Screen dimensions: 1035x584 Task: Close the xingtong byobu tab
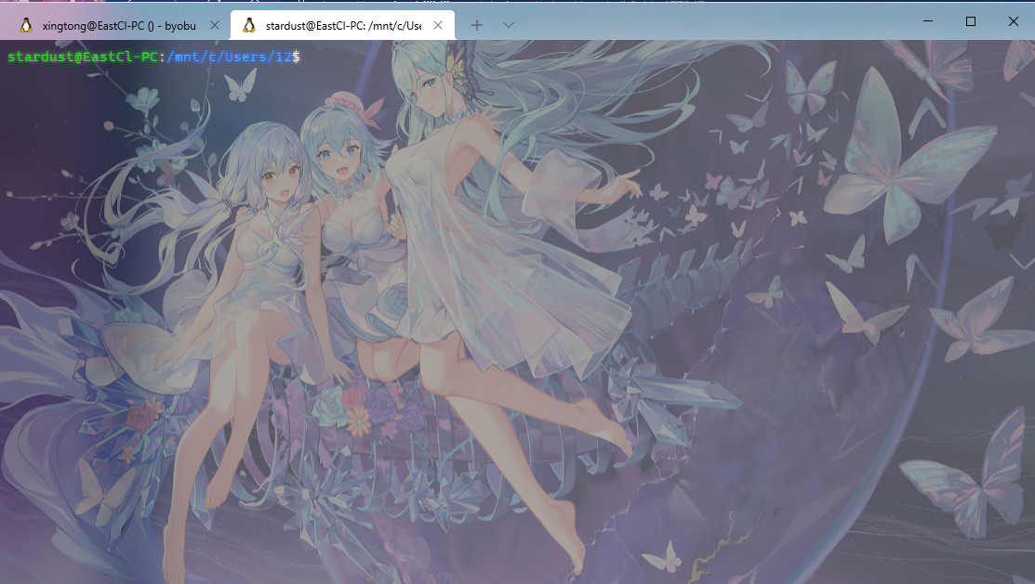[x=215, y=26]
